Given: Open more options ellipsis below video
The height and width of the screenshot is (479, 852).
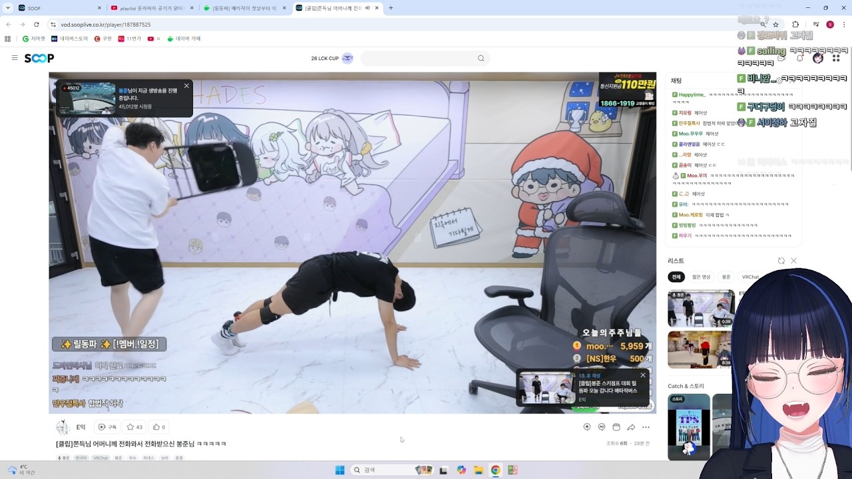Looking at the screenshot, I should pos(646,427).
